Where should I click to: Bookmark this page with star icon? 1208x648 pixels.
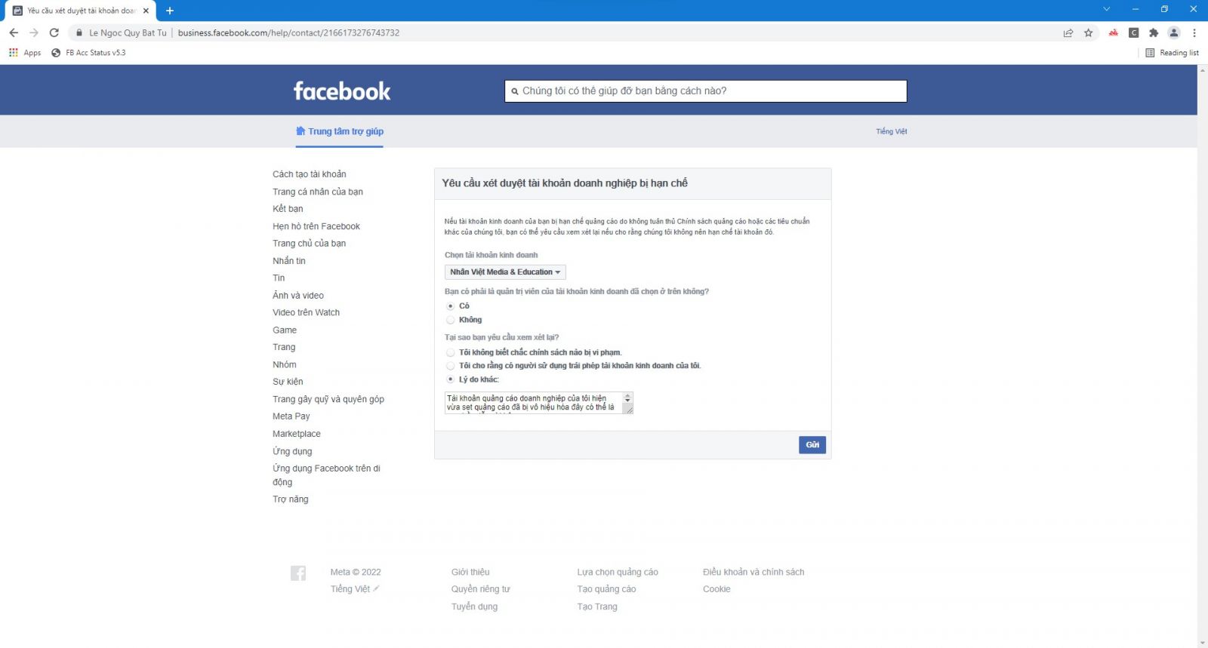click(x=1089, y=32)
